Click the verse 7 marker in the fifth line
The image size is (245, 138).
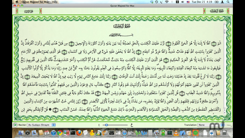(x=218, y=77)
